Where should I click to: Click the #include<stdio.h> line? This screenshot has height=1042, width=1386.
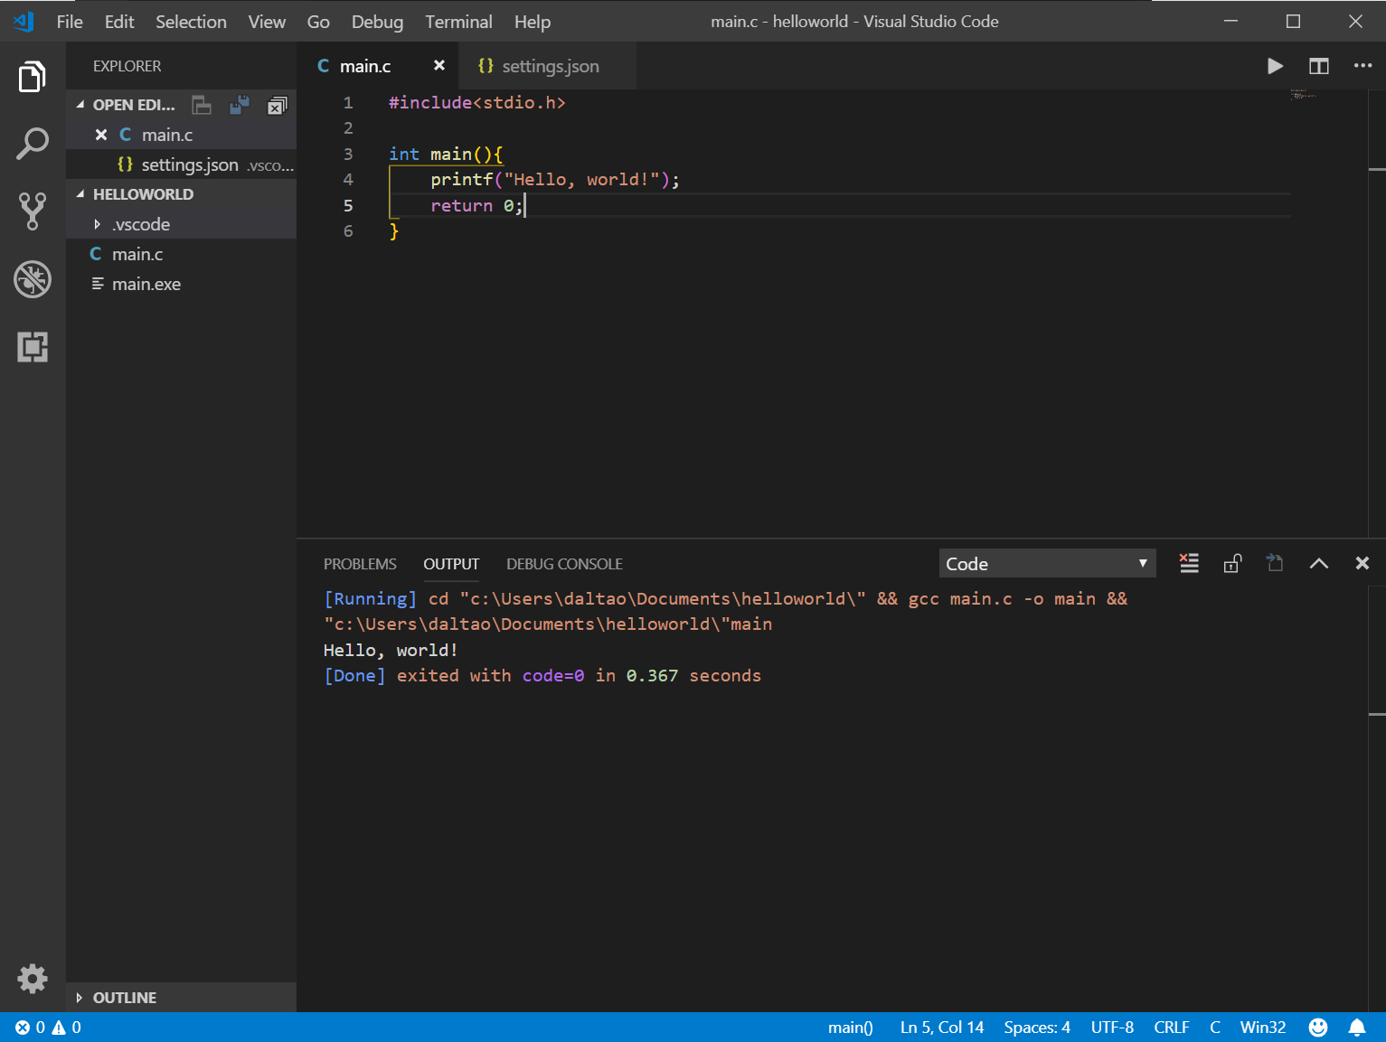click(x=477, y=103)
